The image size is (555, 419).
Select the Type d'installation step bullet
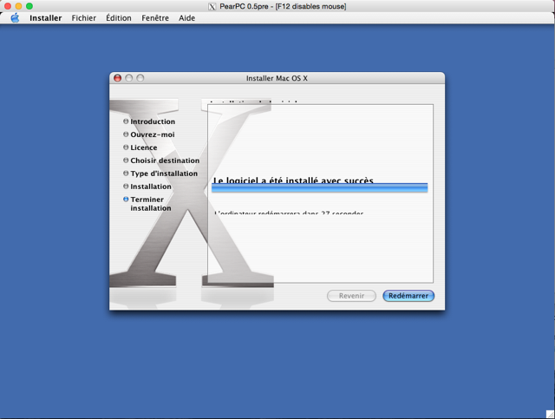pos(126,173)
